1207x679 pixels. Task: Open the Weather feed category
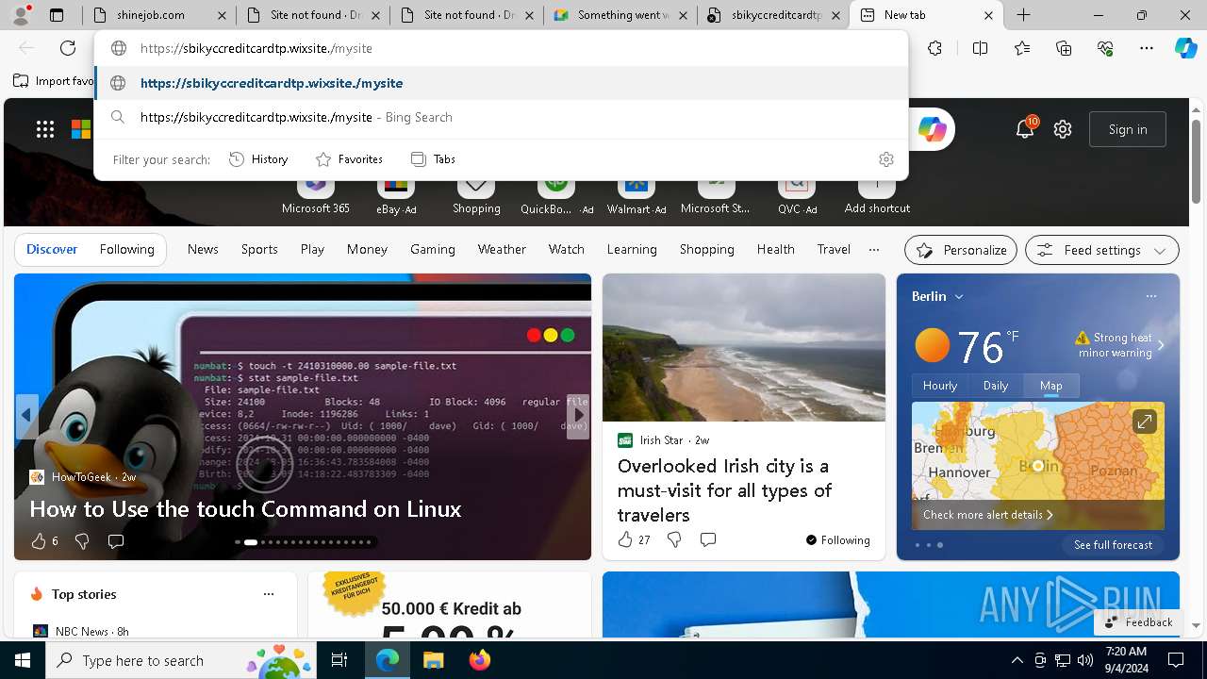(502, 250)
